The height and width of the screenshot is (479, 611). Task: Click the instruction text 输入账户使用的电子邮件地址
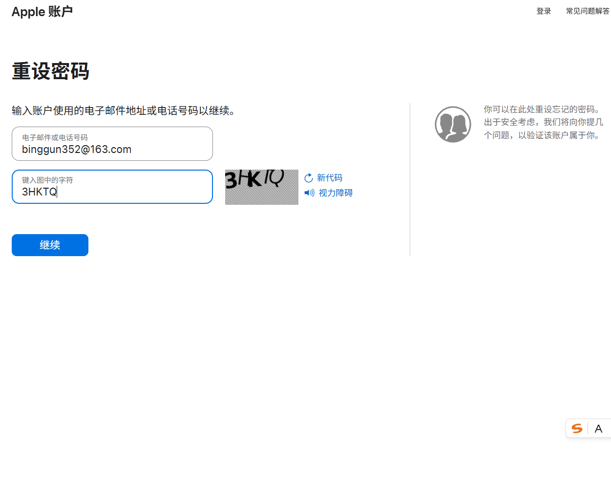(124, 111)
